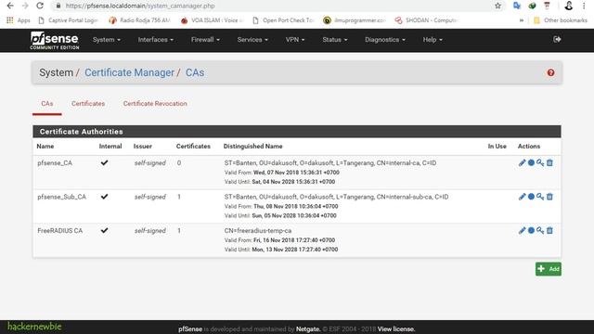
Task: Open the Firewall dropdown menu
Action: click(205, 40)
